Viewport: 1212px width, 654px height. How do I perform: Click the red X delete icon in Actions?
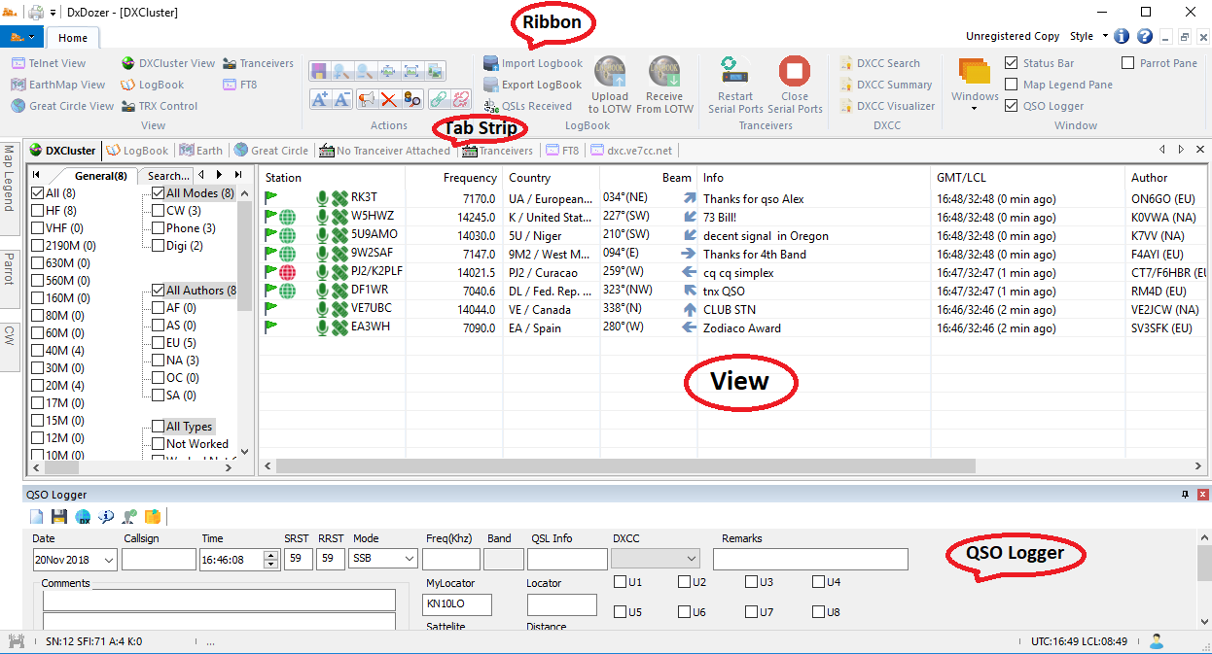(389, 98)
